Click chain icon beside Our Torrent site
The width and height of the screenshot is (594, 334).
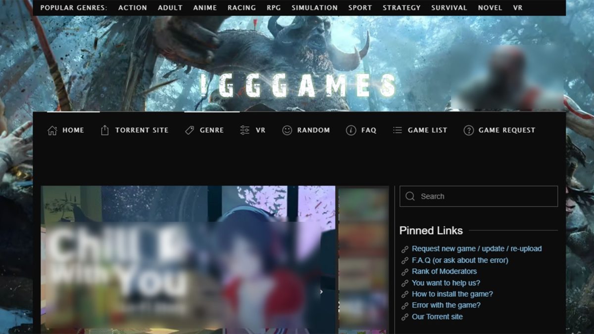[405, 317]
